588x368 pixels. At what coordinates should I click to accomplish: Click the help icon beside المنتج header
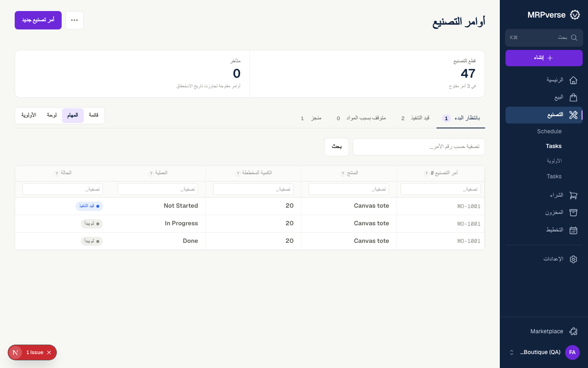point(343,173)
